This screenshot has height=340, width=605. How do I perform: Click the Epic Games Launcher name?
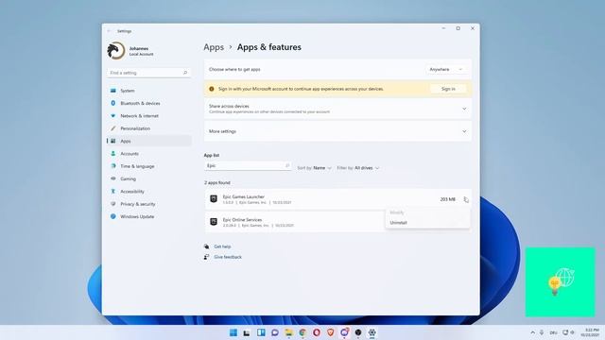(x=244, y=196)
